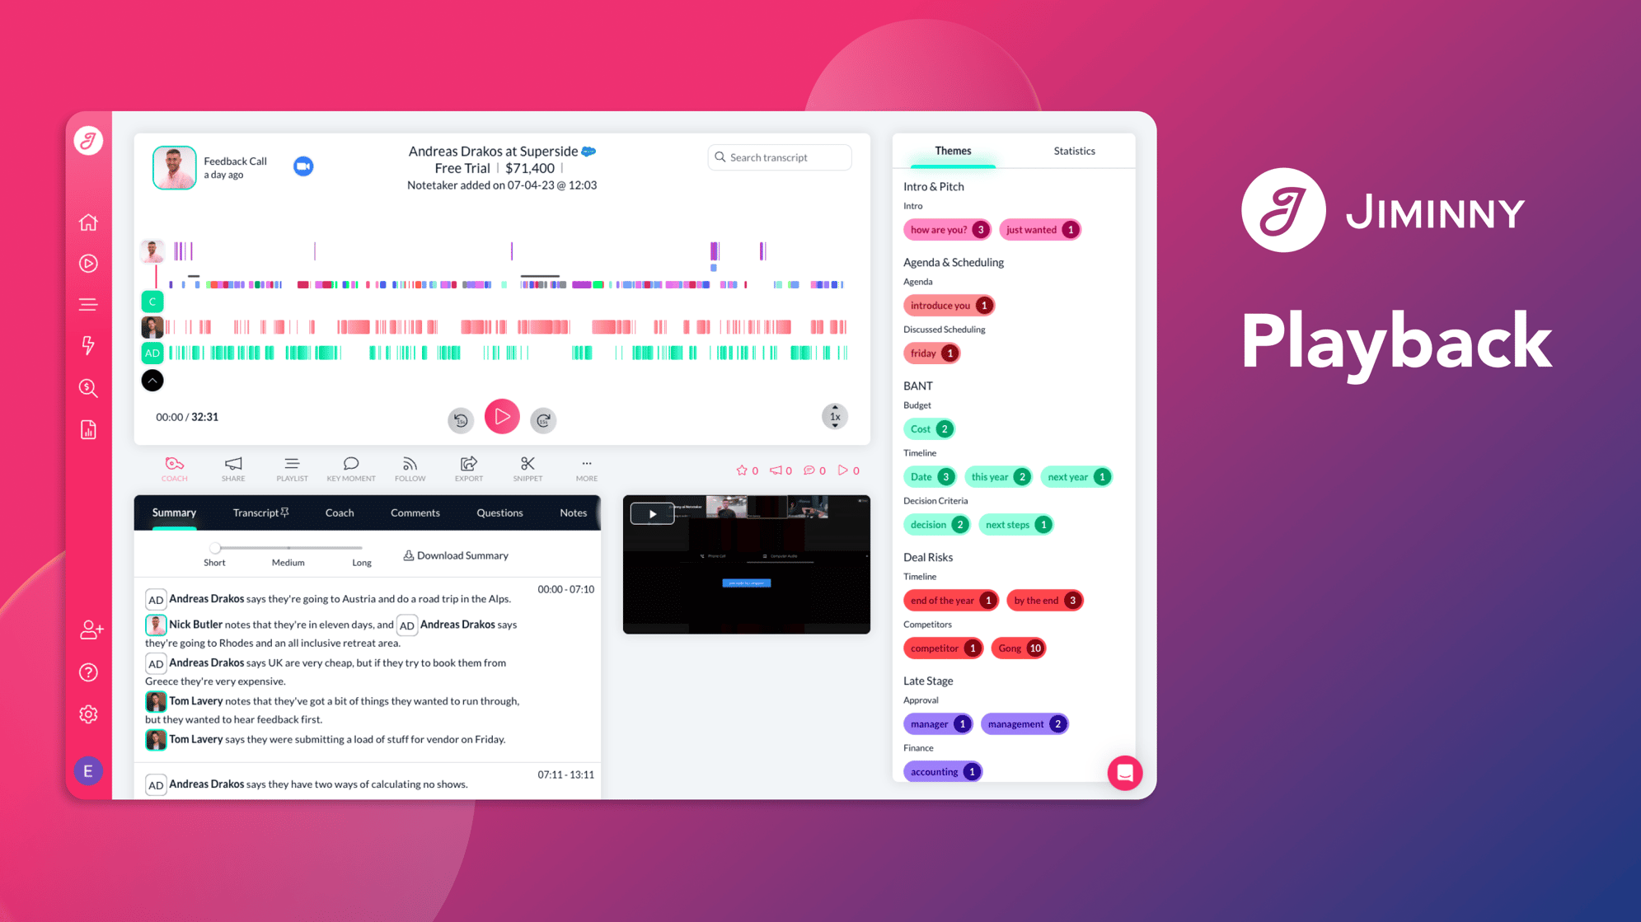
Task: Switch to the Statistics tab
Action: 1073,149
